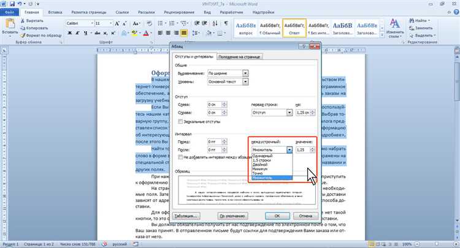Open the alignment dropdown in the dialog
The height and width of the screenshot is (248, 460).
point(245,73)
